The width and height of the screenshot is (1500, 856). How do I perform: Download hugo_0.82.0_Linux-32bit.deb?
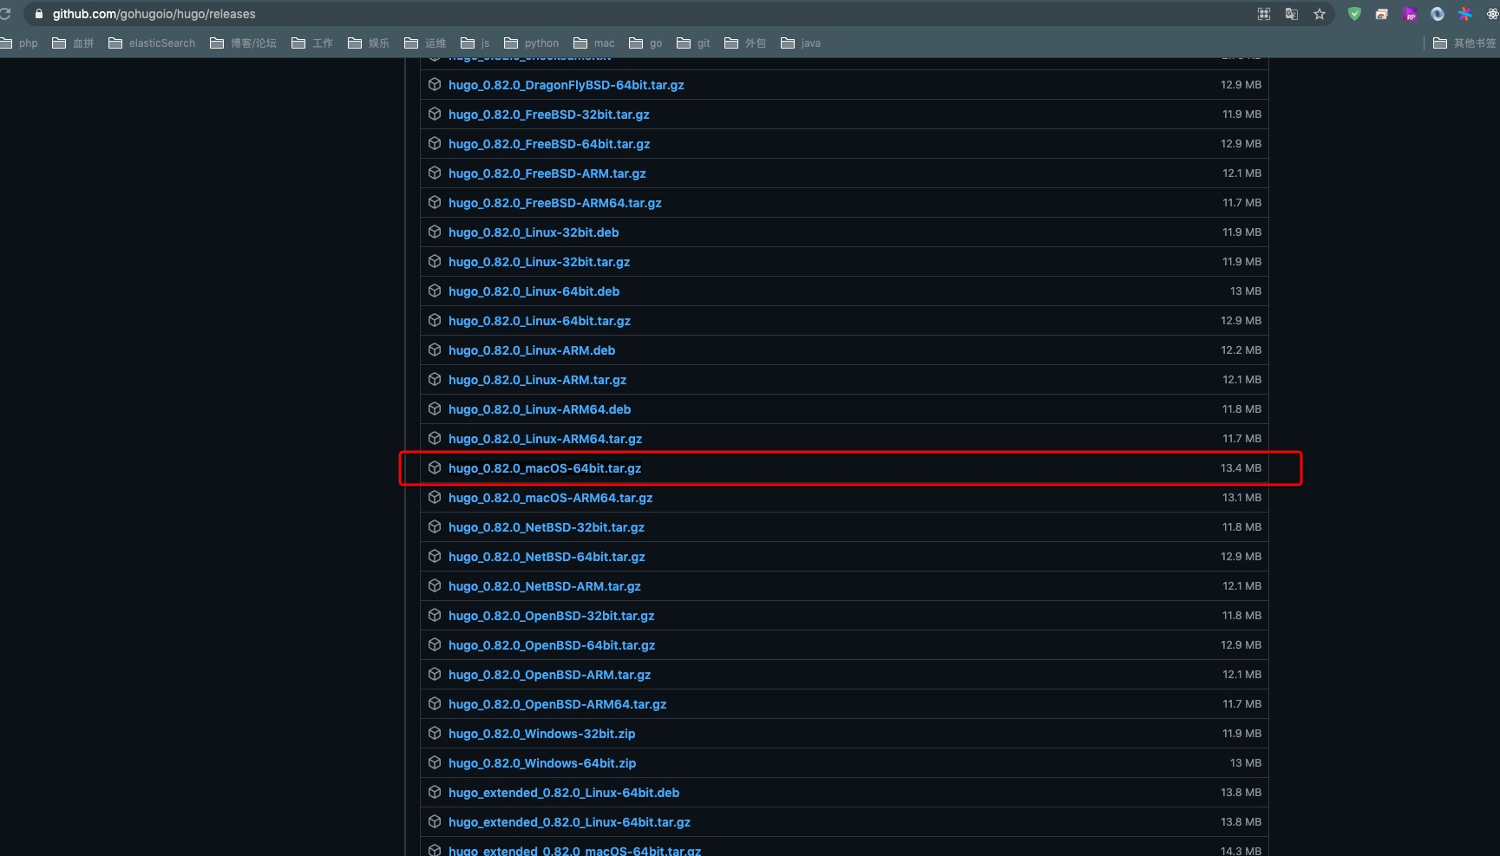click(x=534, y=232)
